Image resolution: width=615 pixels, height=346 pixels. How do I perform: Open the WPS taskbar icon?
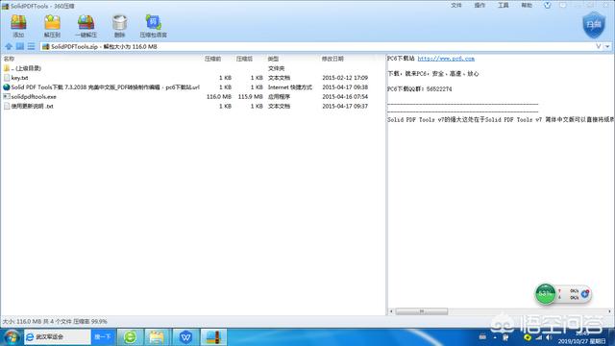pyautogui.click(x=185, y=337)
